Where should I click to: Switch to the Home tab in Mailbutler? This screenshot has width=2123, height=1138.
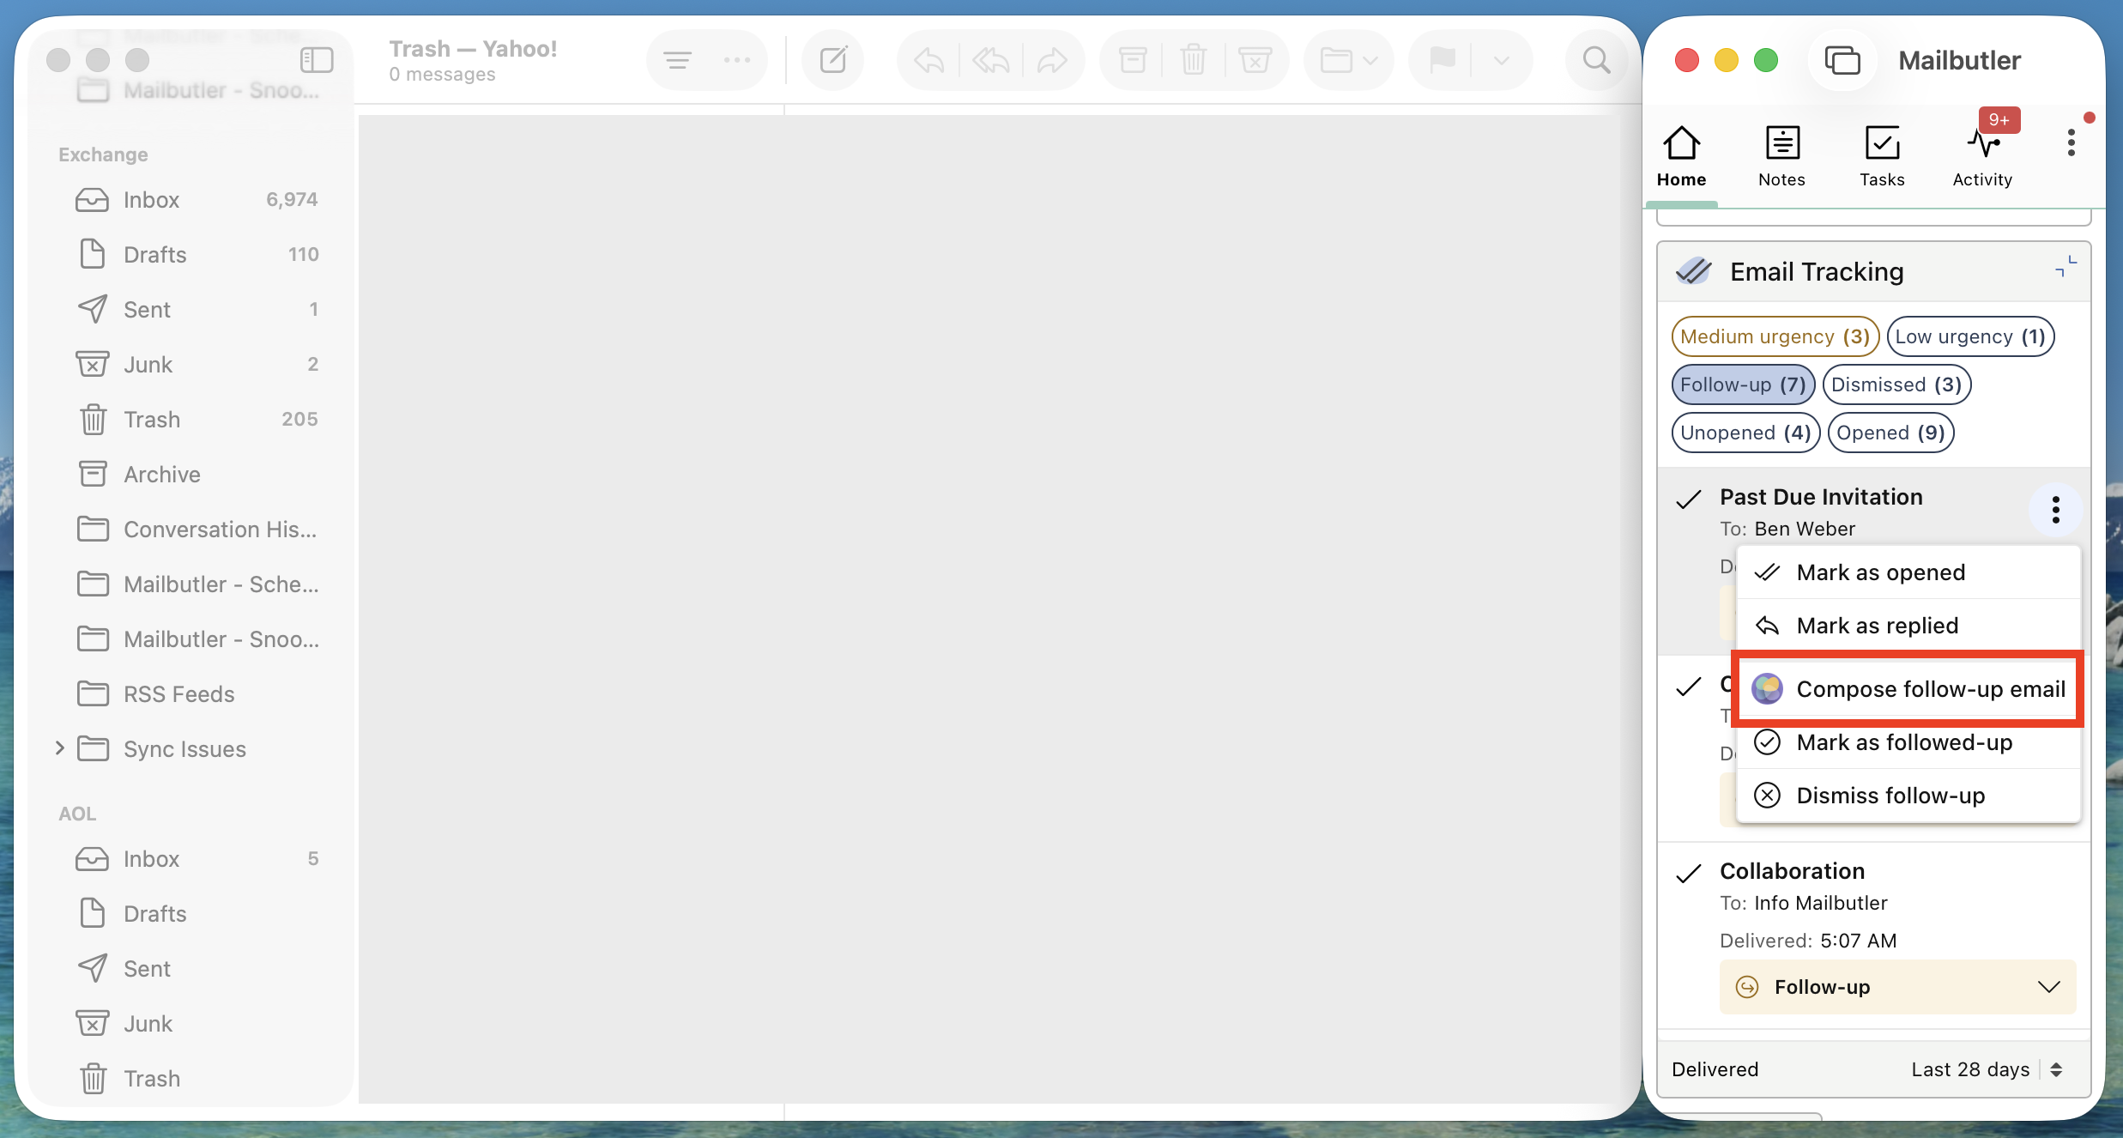[1681, 156]
